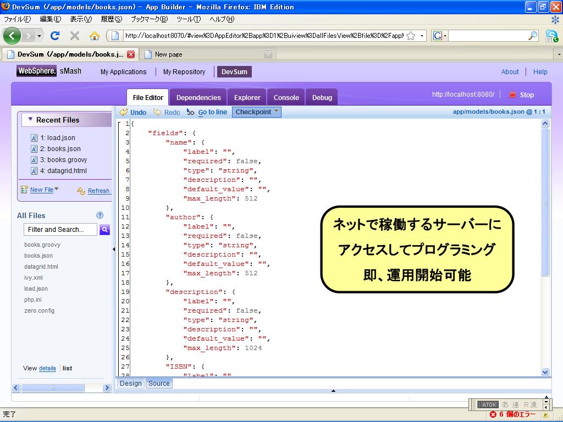
Task: Click file icon beside 2: books.json
Action: pyautogui.click(x=34, y=149)
